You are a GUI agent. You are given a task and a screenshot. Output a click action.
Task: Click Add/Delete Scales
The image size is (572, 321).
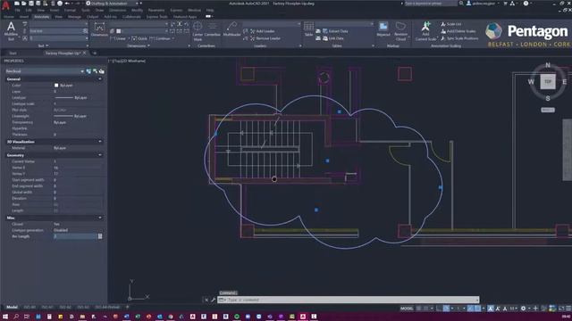click(458, 31)
